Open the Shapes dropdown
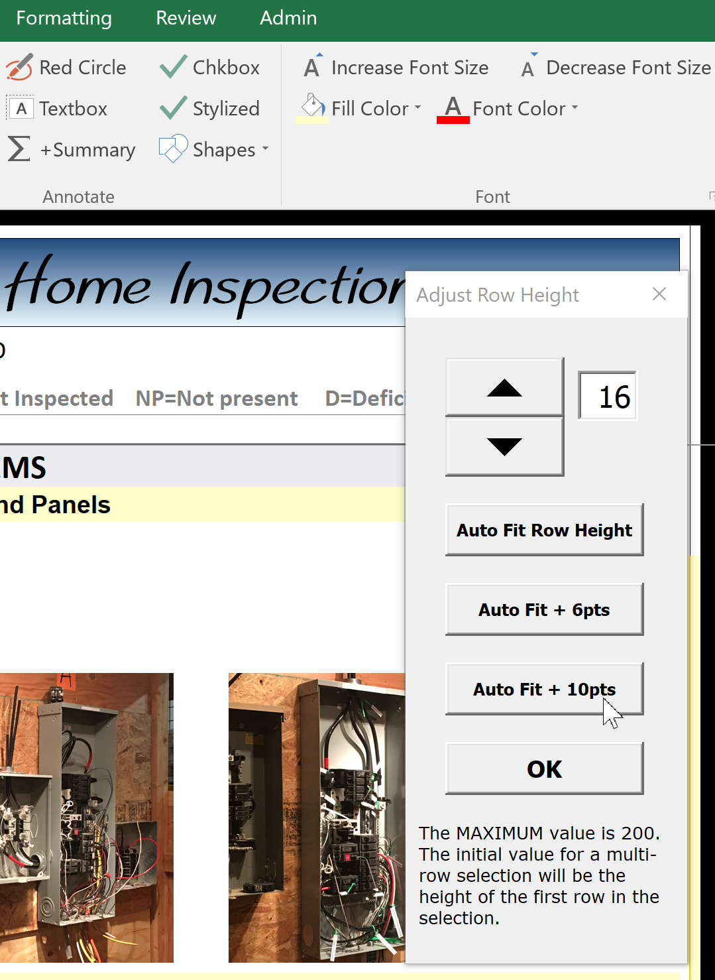This screenshot has width=715, height=980. click(x=265, y=149)
